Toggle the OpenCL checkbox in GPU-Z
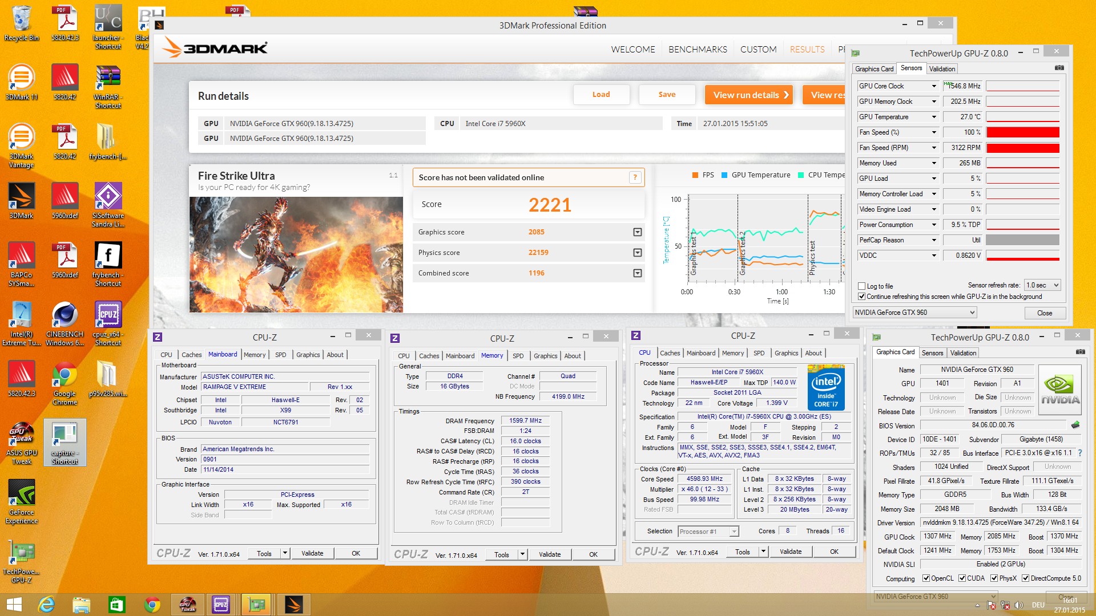Viewport: 1096px width, 616px height. tap(926, 578)
